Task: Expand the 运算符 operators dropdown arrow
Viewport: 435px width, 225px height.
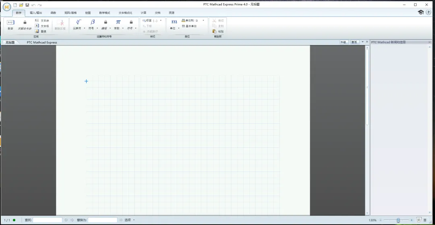Action: (84, 28)
